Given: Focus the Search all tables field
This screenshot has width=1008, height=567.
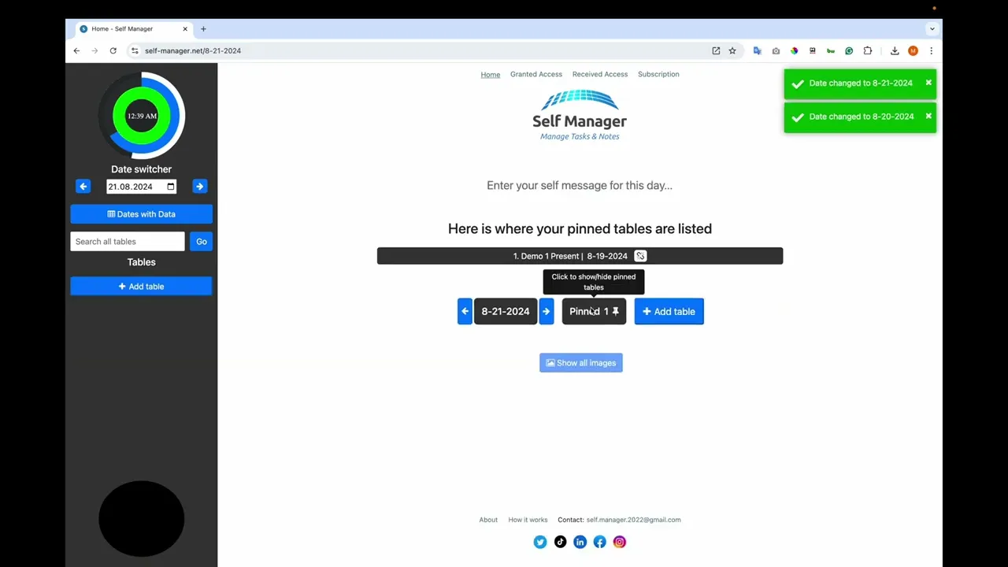Looking at the screenshot, I should point(128,242).
